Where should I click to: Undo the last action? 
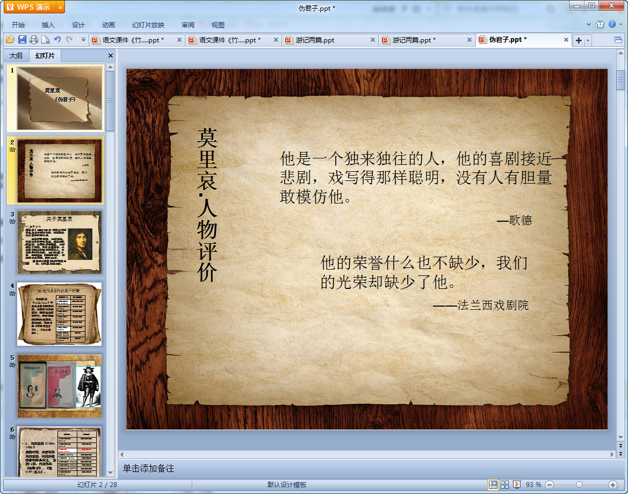[x=57, y=40]
